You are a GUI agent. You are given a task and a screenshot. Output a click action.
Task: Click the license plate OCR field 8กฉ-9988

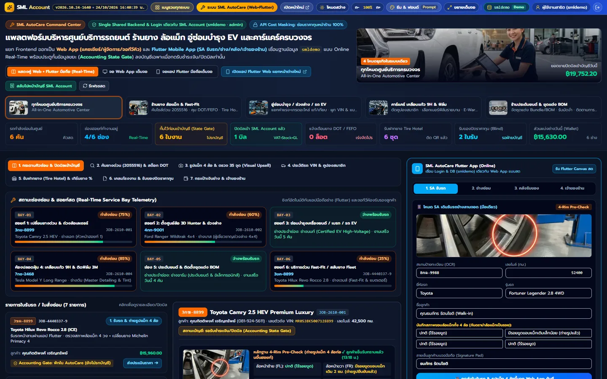[x=459, y=273]
